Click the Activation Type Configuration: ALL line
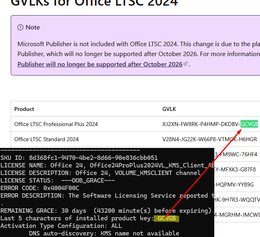The image size is (260, 237). tap(61, 226)
